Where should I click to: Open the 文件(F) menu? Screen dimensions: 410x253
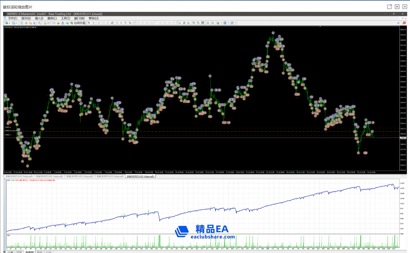point(13,18)
